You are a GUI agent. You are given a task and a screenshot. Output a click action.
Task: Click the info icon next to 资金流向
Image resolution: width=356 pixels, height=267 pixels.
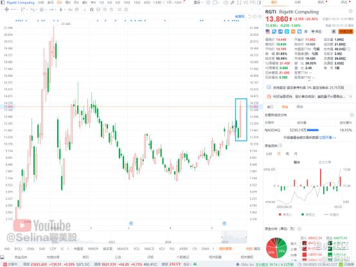click(280, 145)
